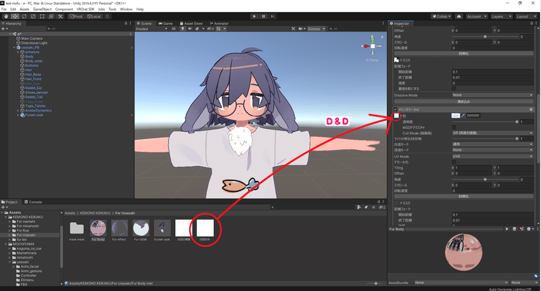Switch to the Asset Store tab
The height and width of the screenshot is (291, 541).
[x=191, y=24]
